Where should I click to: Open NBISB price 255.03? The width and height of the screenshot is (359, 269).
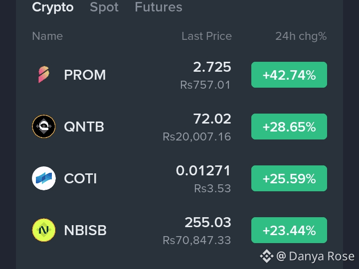tap(207, 222)
